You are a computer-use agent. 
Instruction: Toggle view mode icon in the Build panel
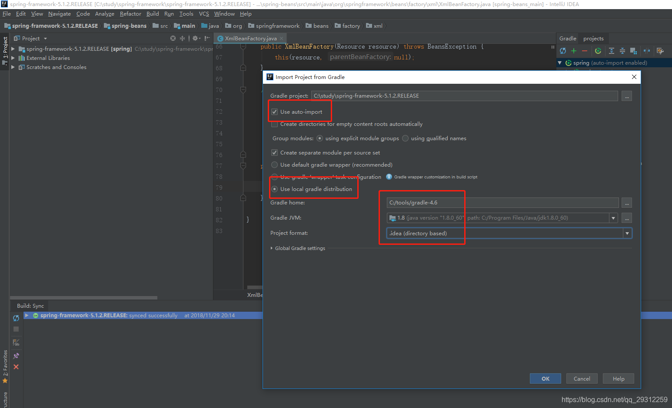16,343
